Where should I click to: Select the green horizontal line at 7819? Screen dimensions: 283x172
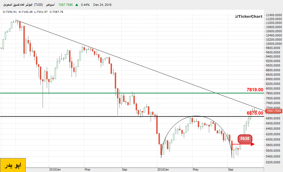coord(111,93)
